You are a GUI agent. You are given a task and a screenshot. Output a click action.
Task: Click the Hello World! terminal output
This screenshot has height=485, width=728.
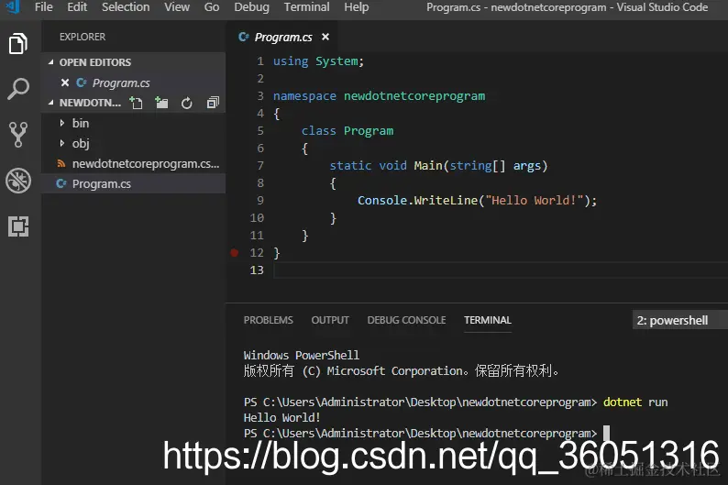point(281,418)
